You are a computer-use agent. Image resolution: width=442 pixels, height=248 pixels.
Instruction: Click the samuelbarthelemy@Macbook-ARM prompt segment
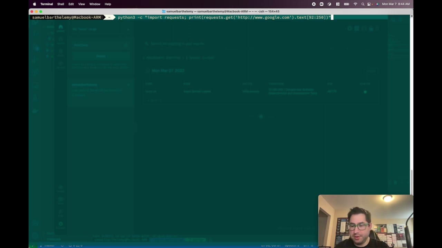point(66,17)
